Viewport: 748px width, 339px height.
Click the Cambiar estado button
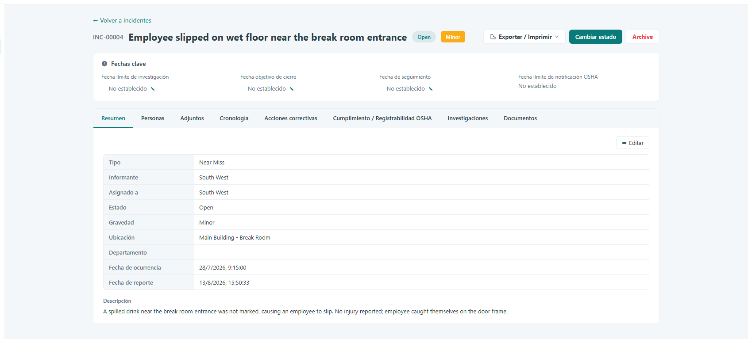pos(596,37)
